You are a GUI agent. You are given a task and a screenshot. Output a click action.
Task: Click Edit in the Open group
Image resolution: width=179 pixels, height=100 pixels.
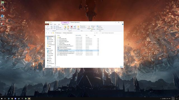pyautogui.click(x=93, y=28)
